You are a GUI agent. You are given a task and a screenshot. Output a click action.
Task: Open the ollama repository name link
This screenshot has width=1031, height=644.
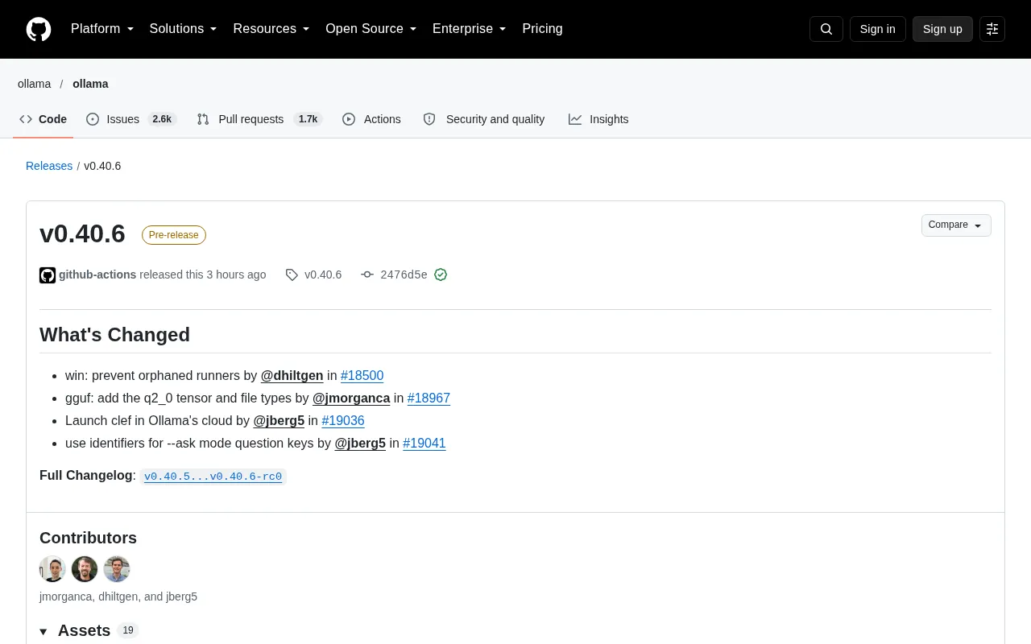(x=90, y=84)
